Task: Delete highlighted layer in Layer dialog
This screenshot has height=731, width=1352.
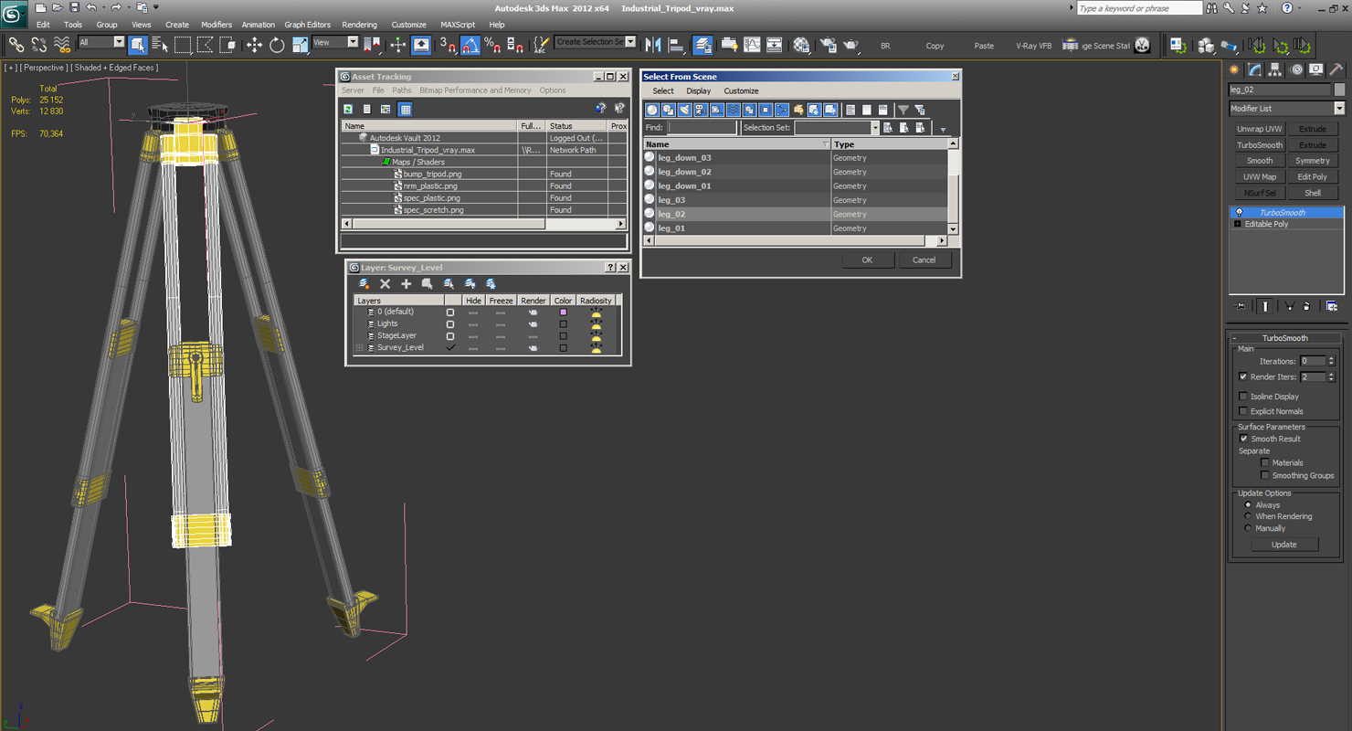Action: 386,284
